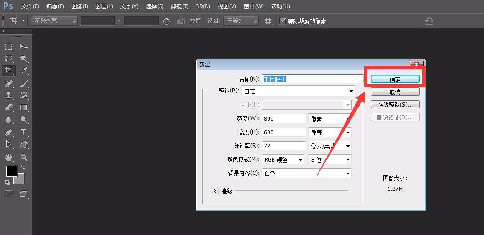
Task: Choose the Eraser tool
Action: [x=9, y=108]
